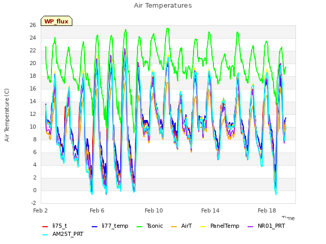Toggle the AirT legend entry
Viewport: 326px width, 244px height.
click(x=181, y=226)
